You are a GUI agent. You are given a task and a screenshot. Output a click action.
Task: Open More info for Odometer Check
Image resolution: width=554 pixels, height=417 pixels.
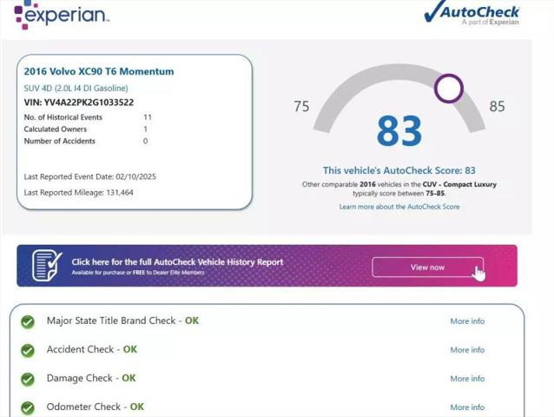[467, 407]
